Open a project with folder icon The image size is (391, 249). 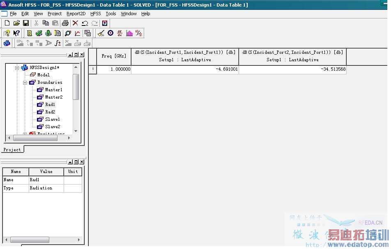pos(16,23)
